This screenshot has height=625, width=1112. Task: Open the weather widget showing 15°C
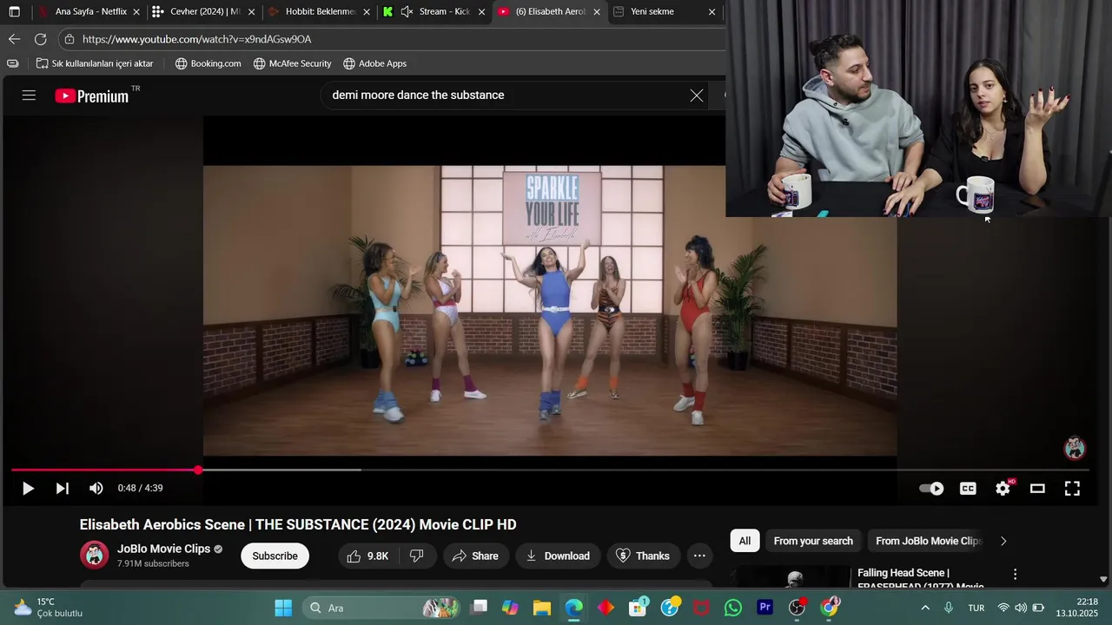[x=48, y=608]
